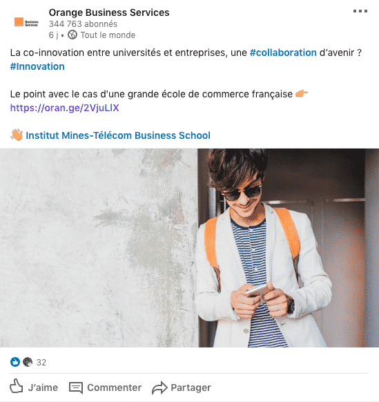Open the three-dot post options menu
Viewport: 379px width, 402px height.
[x=360, y=11]
